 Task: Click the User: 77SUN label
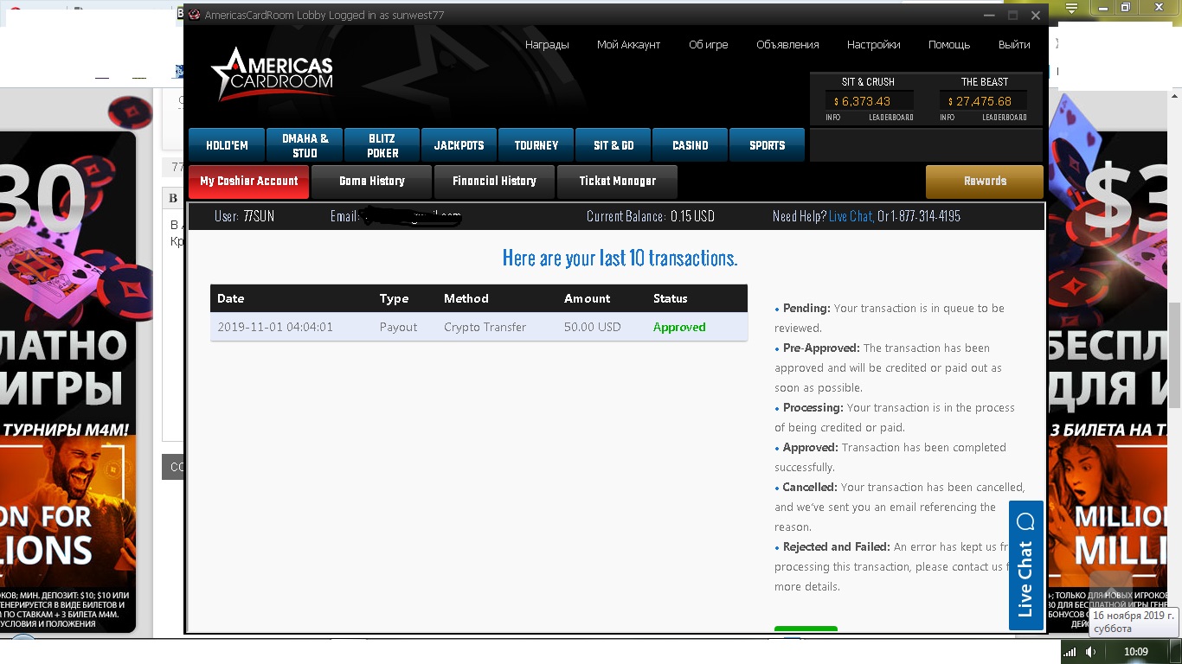tap(244, 216)
